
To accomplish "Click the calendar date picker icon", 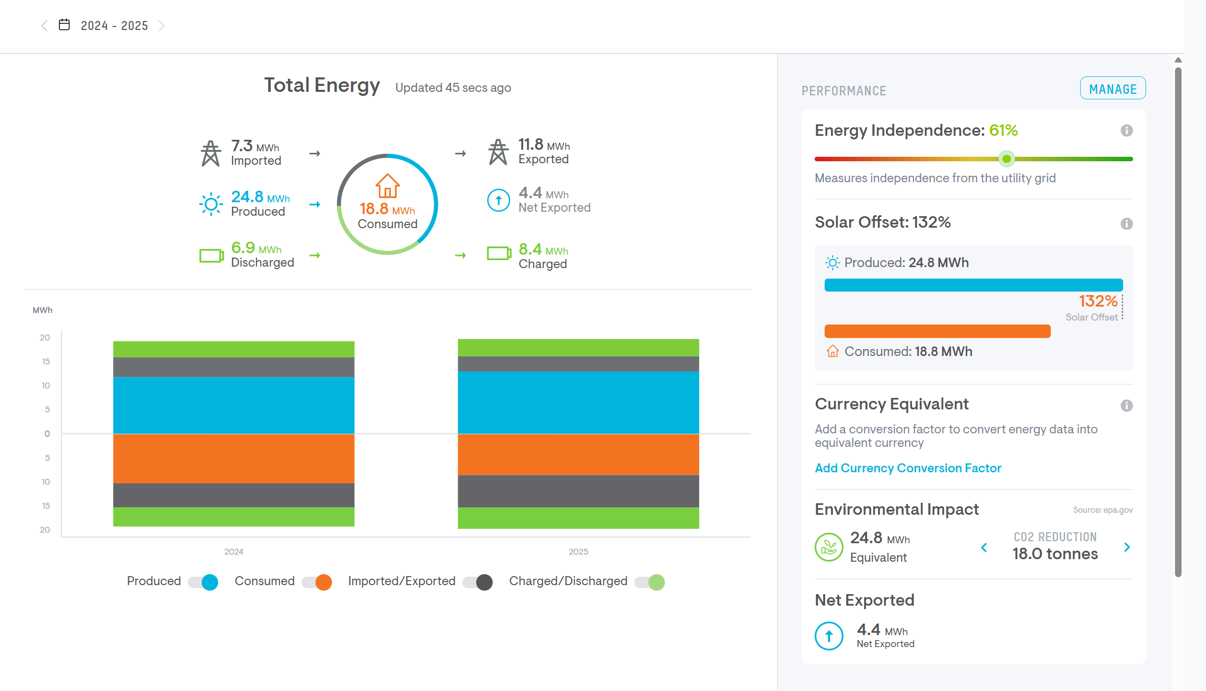I will click(x=64, y=25).
